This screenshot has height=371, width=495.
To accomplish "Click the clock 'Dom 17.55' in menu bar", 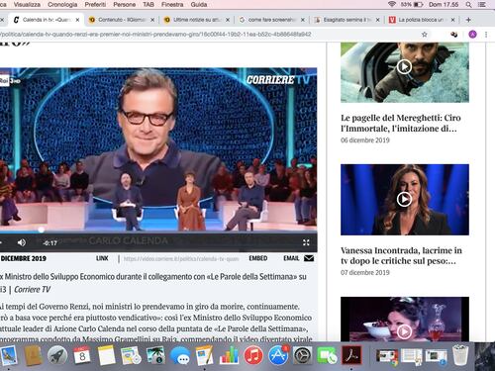I will click(444, 5).
